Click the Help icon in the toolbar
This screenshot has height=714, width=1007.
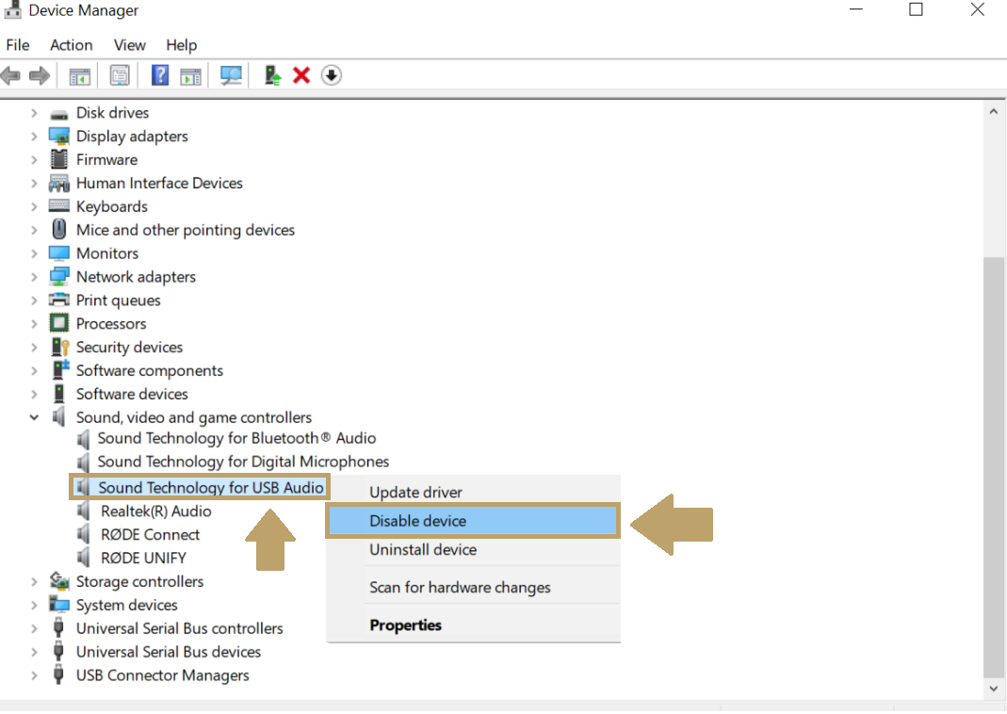(160, 75)
